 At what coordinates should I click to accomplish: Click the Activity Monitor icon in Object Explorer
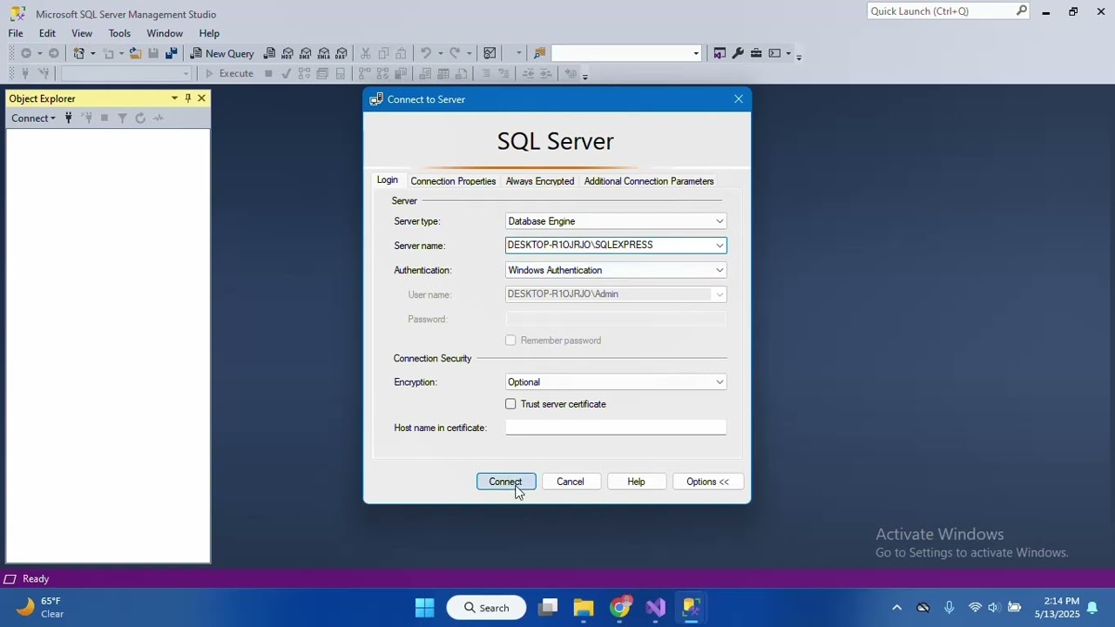[159, 118]
